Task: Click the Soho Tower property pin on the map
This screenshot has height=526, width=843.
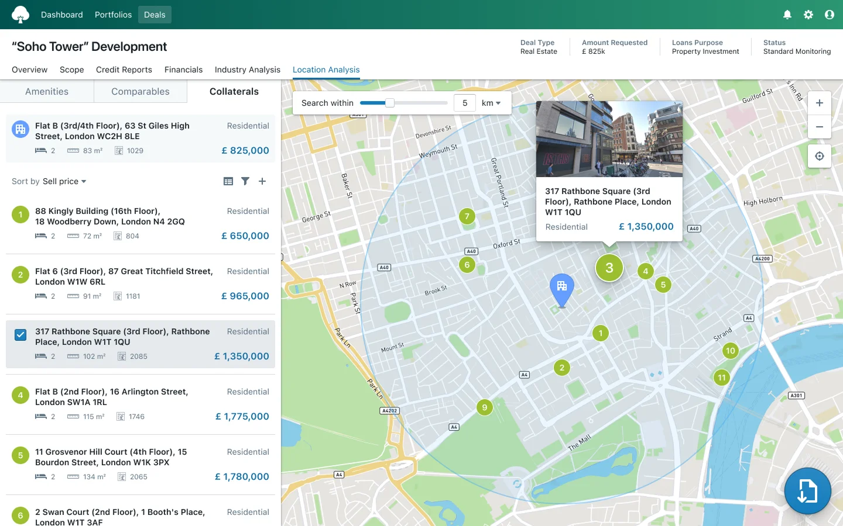Action: [561, 286]
